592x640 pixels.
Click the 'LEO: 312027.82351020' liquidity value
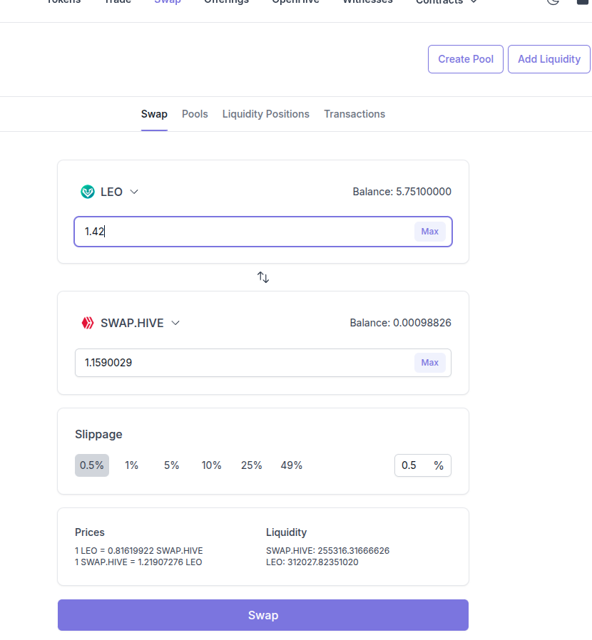click(x=312, y=562)
